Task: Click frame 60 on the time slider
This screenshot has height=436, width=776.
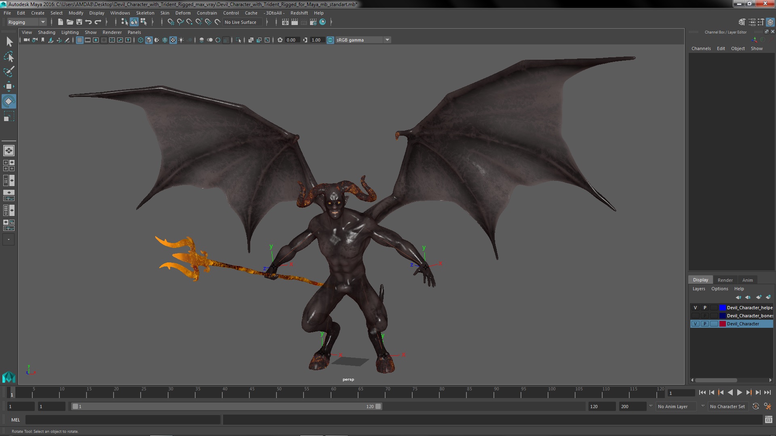Action: pos(333,393)
